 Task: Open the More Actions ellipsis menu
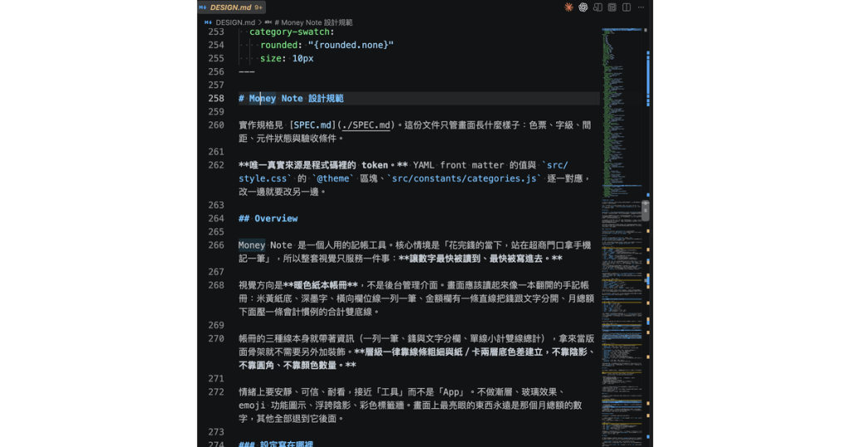click(641, 7)
